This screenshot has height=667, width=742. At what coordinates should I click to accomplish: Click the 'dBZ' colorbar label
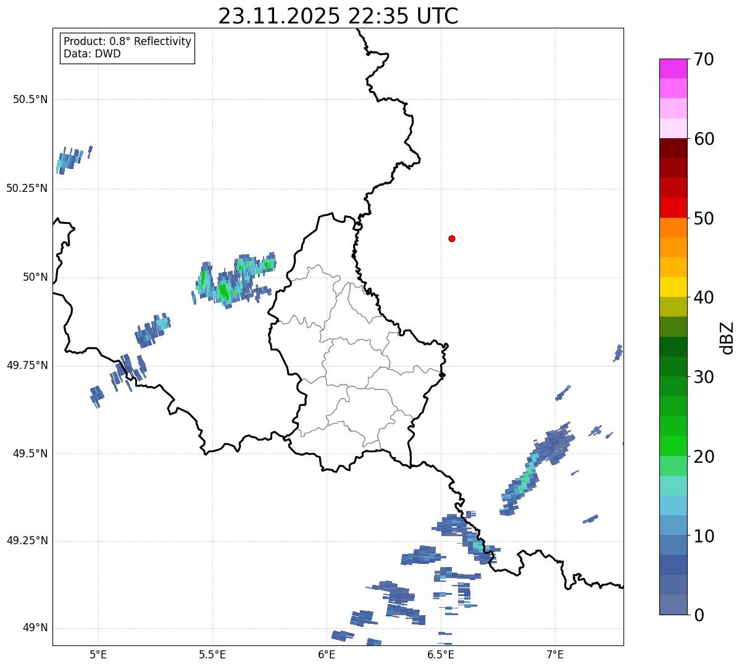pos(728,337)
